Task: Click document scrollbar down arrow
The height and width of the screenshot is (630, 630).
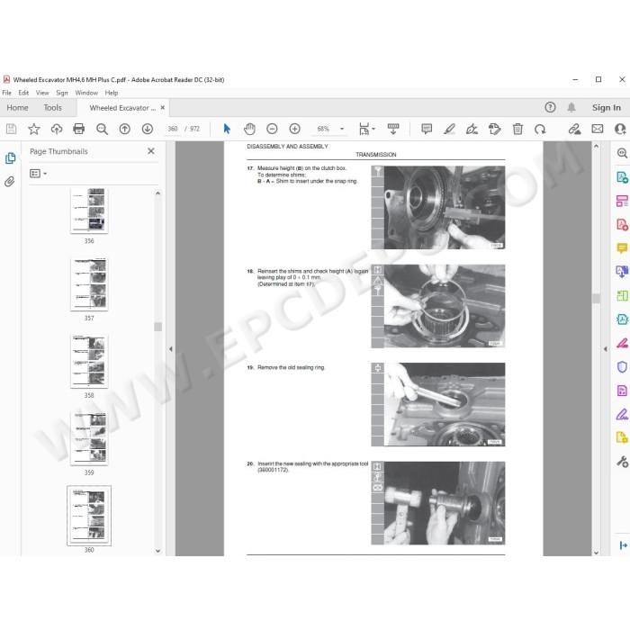Action: click(x=596, y=553)
